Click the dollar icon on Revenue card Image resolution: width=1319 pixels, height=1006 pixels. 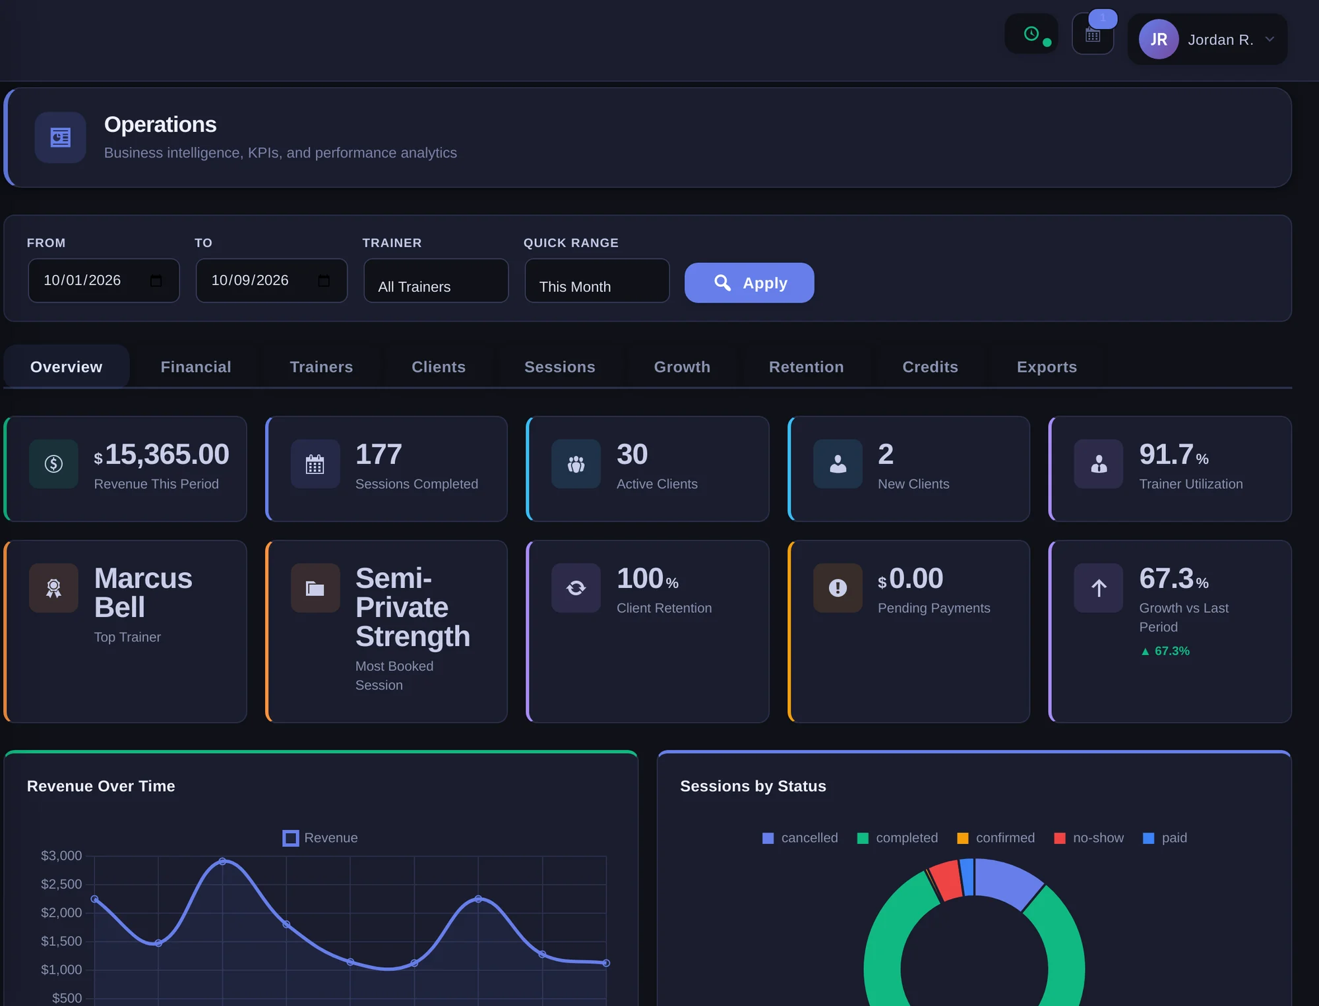(53, 464)
